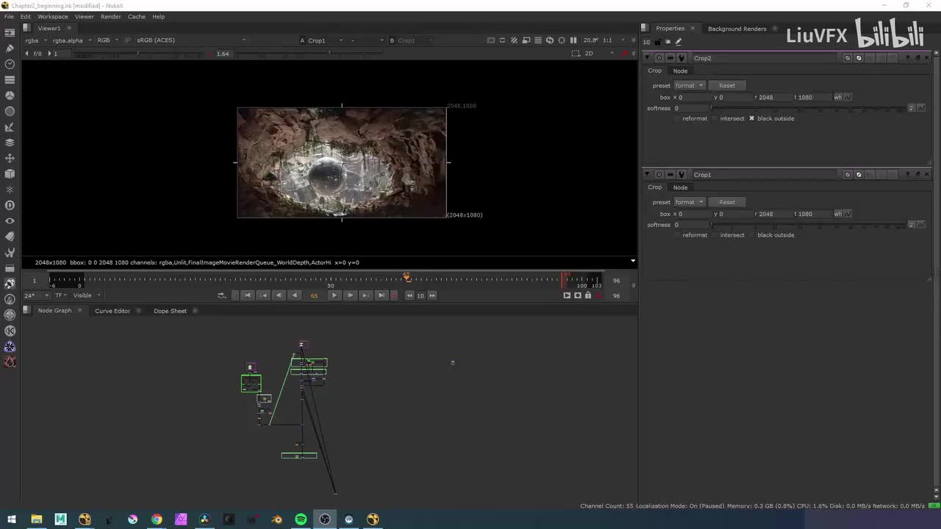Click the pause viewer updates icon
This screenshot has height=529, width=941.
pyautogui.click(x=573, y=40)
